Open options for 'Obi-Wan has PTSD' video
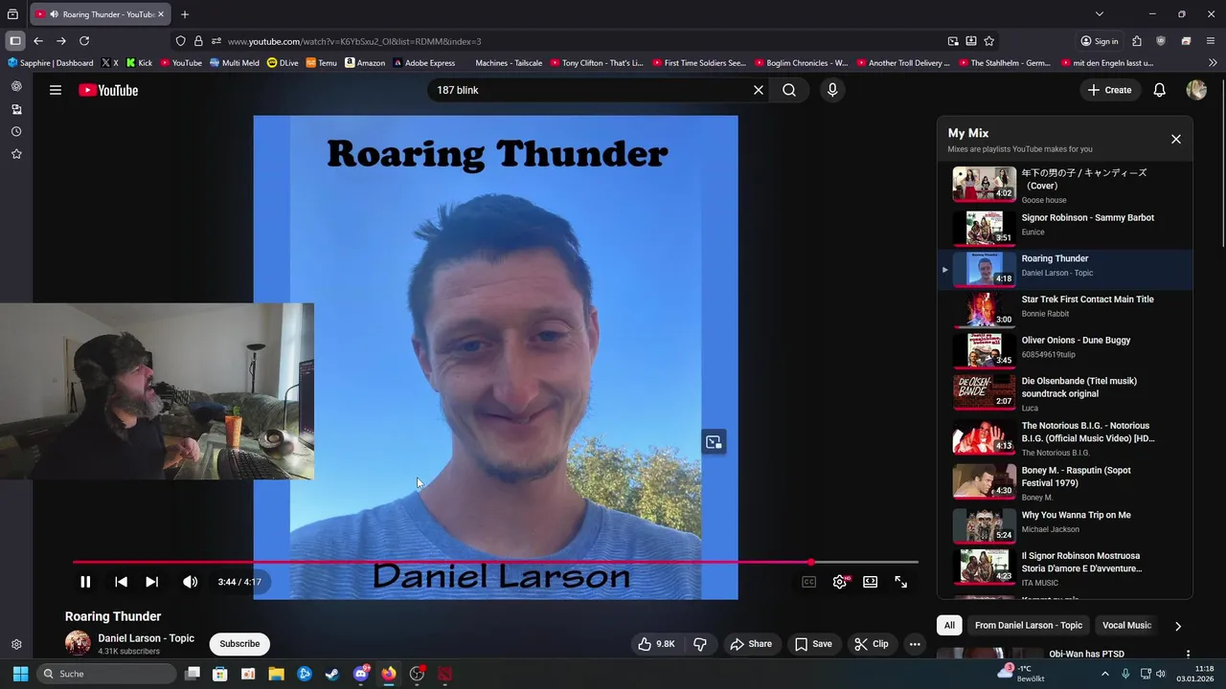1226x689 pixels. (1188, 655)
